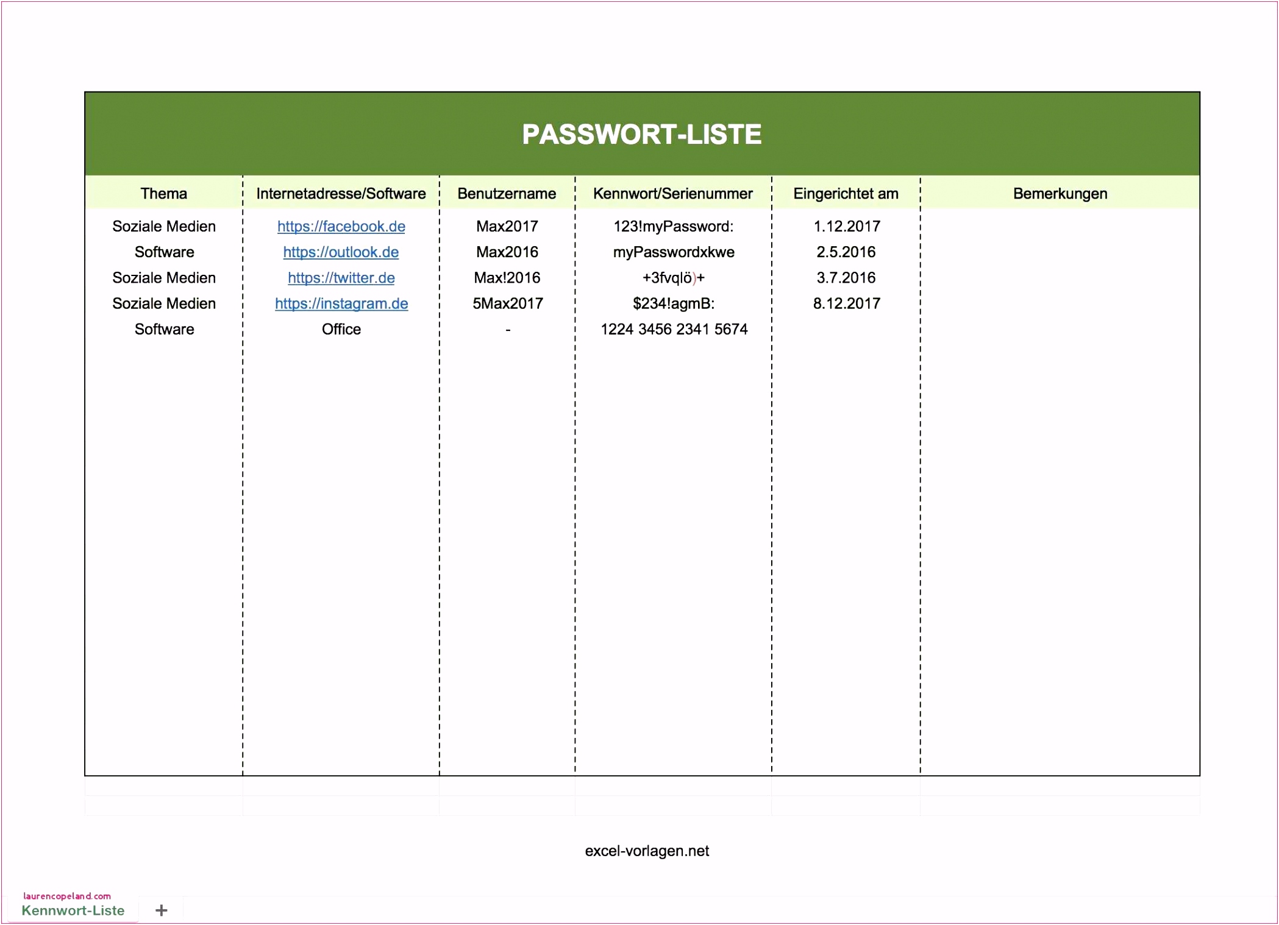Select the PASSWORT-LISTE title cell

click(641, 135)
